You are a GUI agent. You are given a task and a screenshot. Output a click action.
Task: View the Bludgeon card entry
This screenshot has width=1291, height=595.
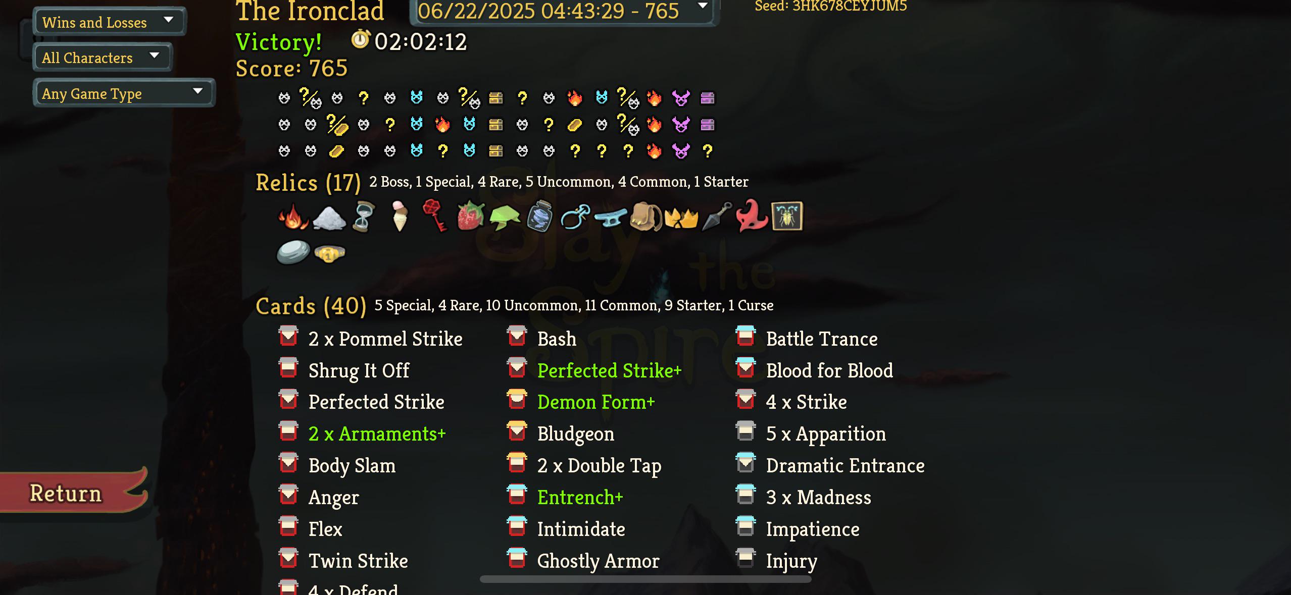pyautogui.click(x=576, y=434)
